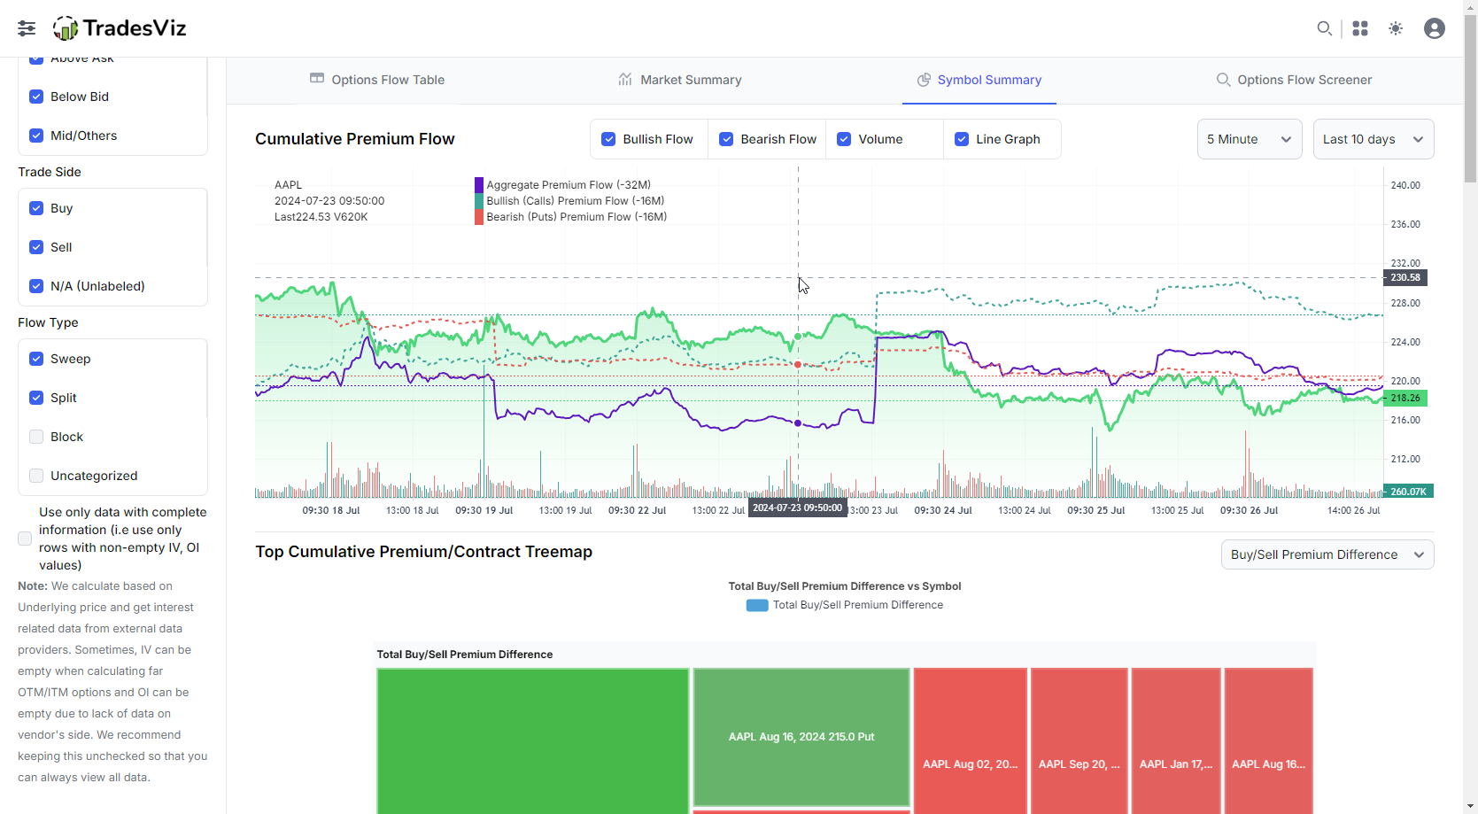Click the 218.26 green price label
This screenshot has width=1478, height=814.
[1404, 398]
